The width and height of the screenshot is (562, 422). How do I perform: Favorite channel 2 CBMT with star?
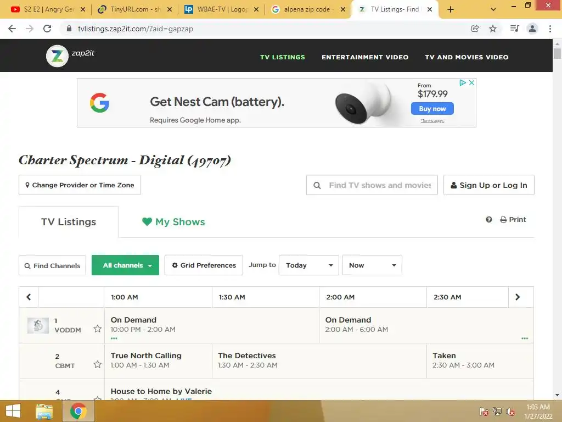coord(98,364)
